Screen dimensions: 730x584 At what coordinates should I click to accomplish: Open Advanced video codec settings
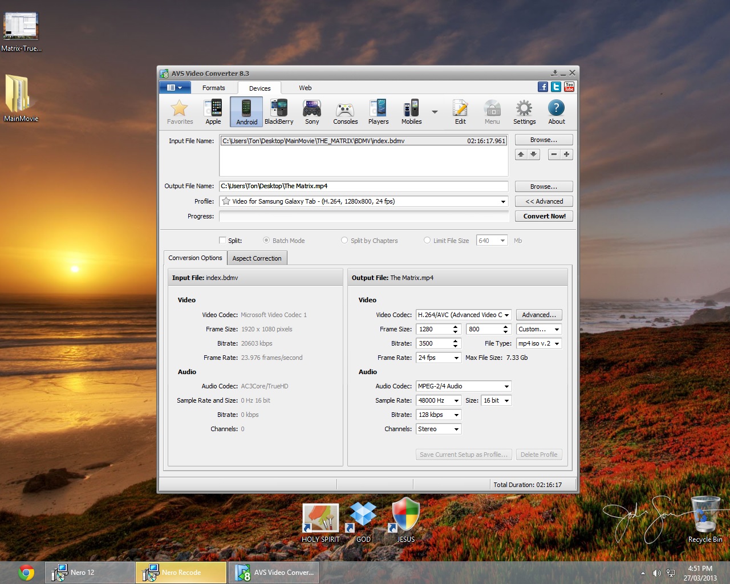[x=539, y=315]
